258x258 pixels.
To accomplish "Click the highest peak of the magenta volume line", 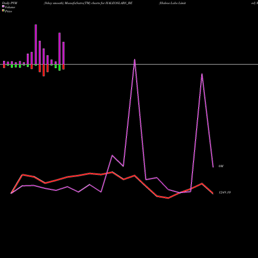I will coord(135,60).
